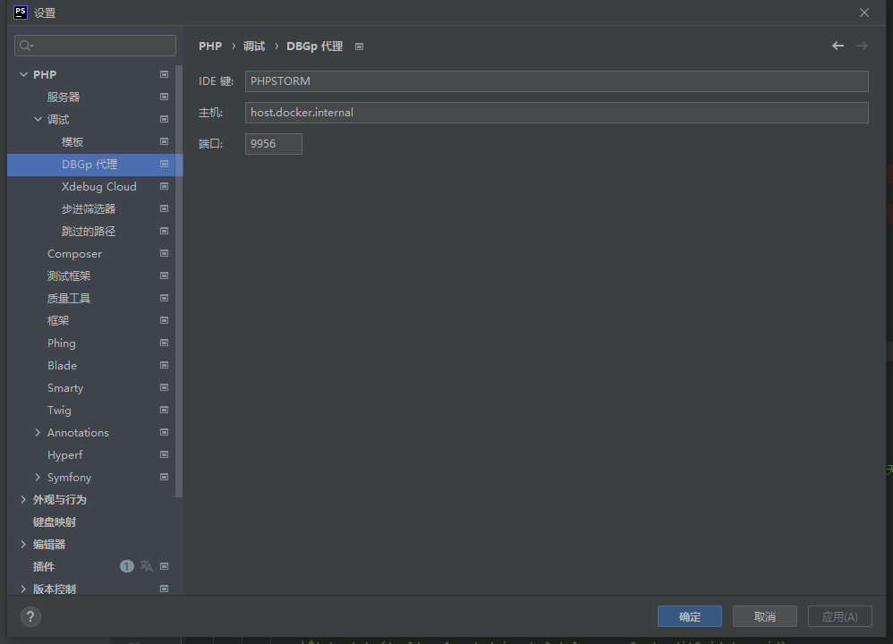Click the translation icon in 插件 row
This screenshot has width=893, height=644.
(147, 566)
